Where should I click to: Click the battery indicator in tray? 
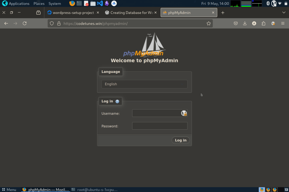pyautogui.click(x=286, y=3)
